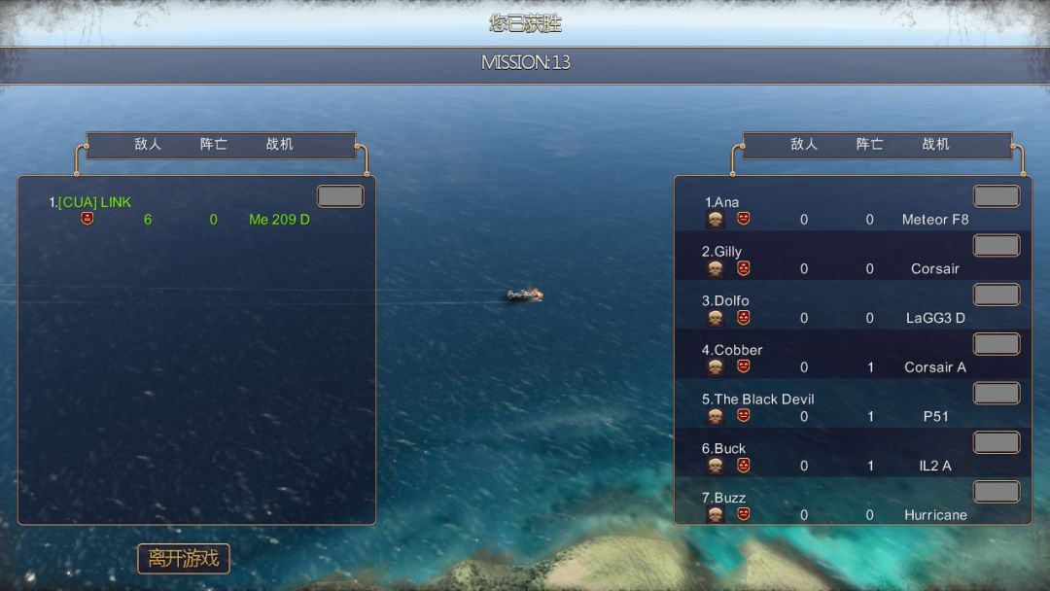Click the skull icon under The Black Devil
The width and height of the screenshot is (1050, 591).
click(x=716, y=416)
